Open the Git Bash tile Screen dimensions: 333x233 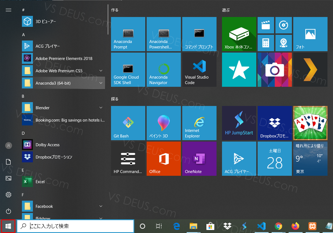(128, 123)
